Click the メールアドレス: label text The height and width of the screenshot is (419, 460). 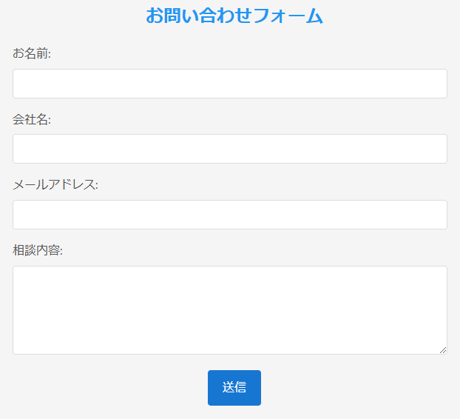55,184
